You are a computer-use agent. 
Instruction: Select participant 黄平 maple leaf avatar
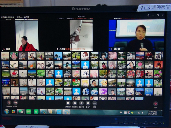point(32,65)
